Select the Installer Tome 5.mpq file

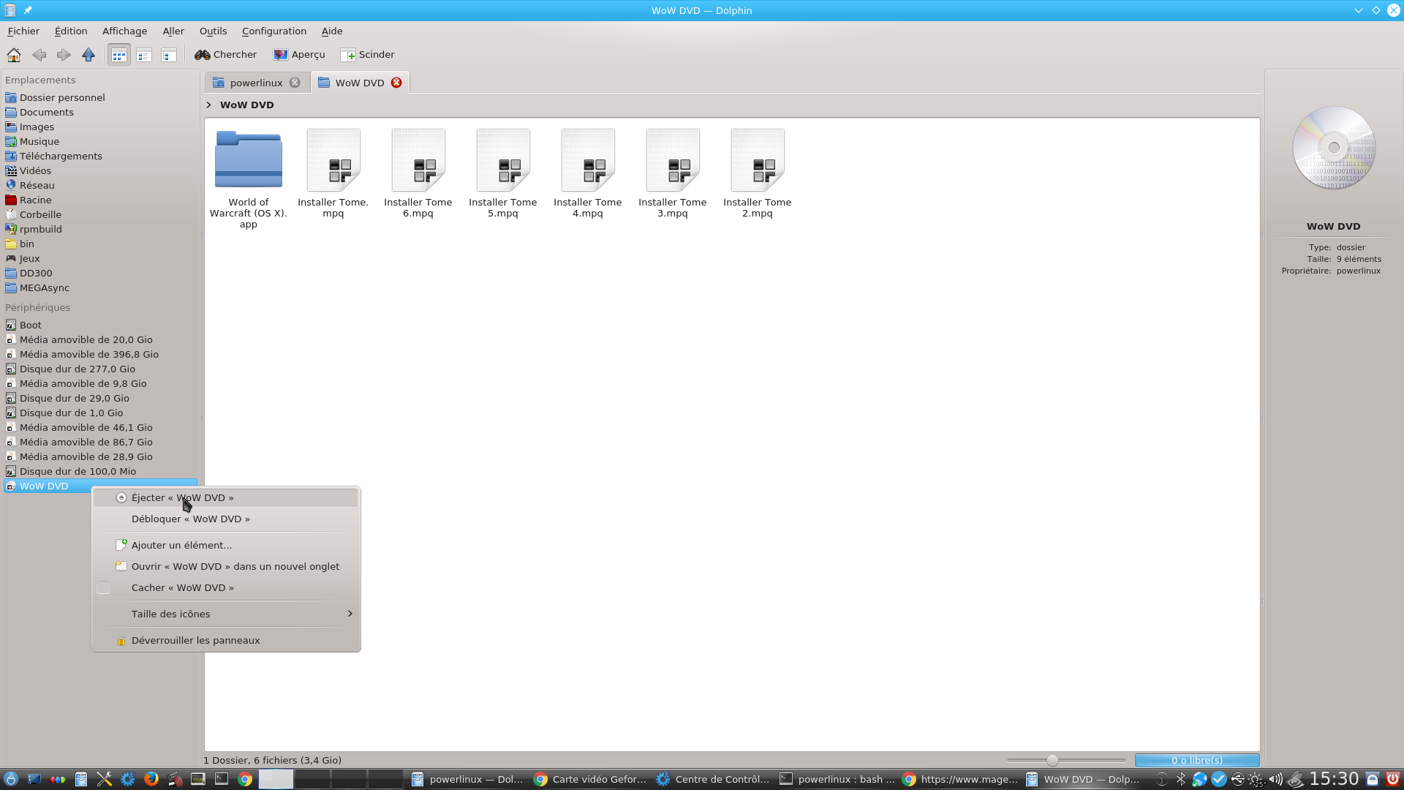click(503, 174)
